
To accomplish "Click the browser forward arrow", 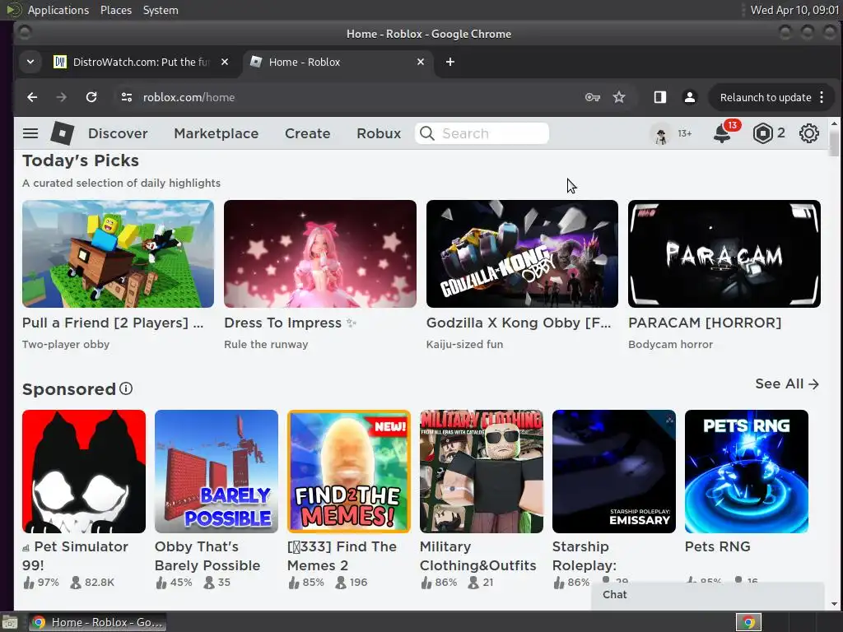I will tap(61, 97).
